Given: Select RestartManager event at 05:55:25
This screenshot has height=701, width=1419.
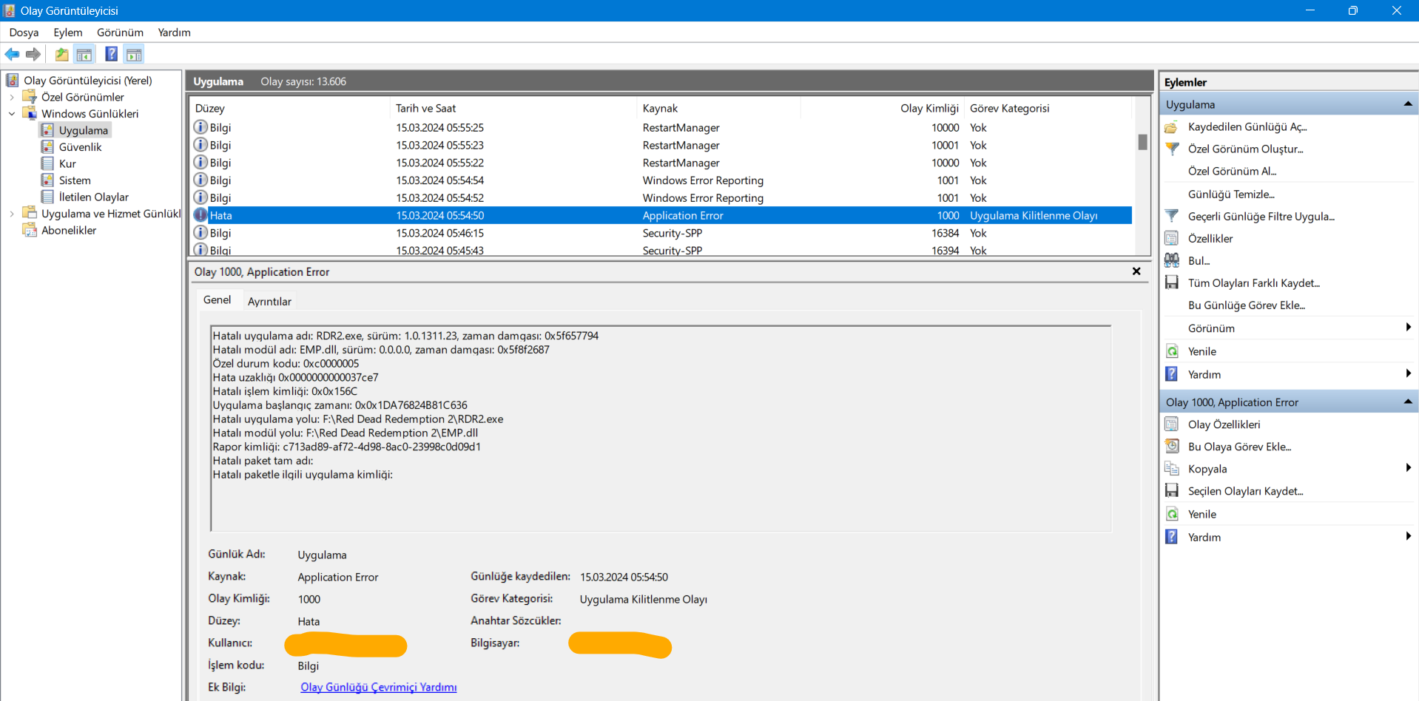Looking at the screenshot, I should tap(661, 127).
